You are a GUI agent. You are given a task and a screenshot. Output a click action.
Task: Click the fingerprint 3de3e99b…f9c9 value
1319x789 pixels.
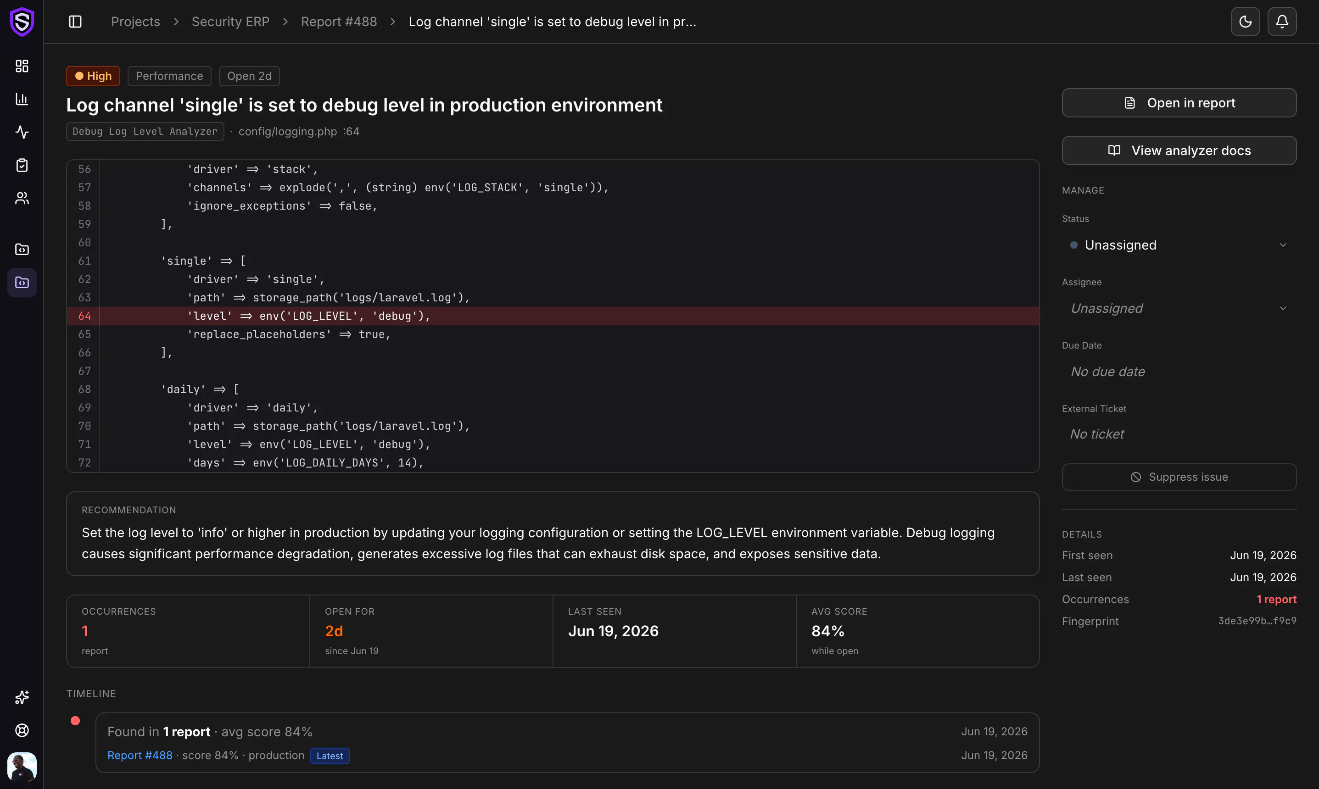coord(1258,621)
